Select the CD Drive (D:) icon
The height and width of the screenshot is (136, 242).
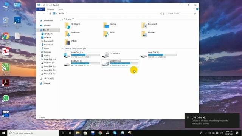point(105,55)
